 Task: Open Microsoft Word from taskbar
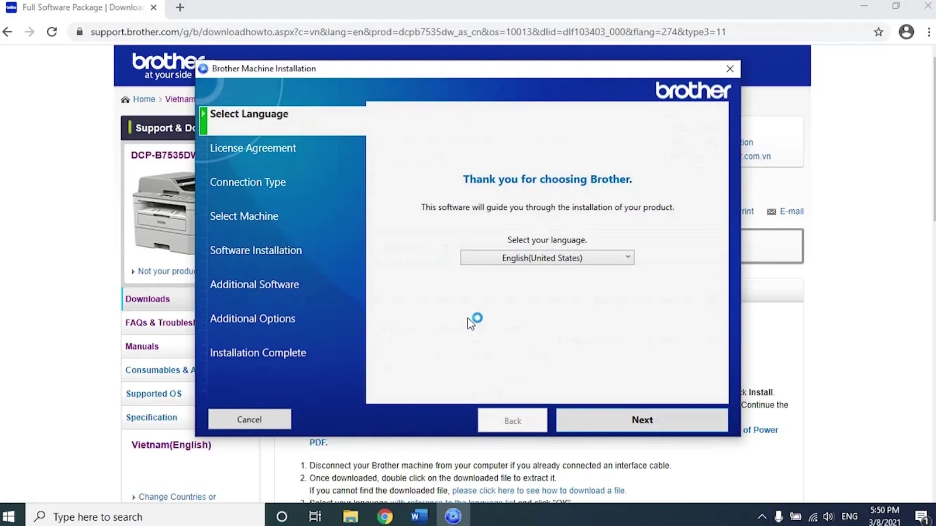(419, 517)
